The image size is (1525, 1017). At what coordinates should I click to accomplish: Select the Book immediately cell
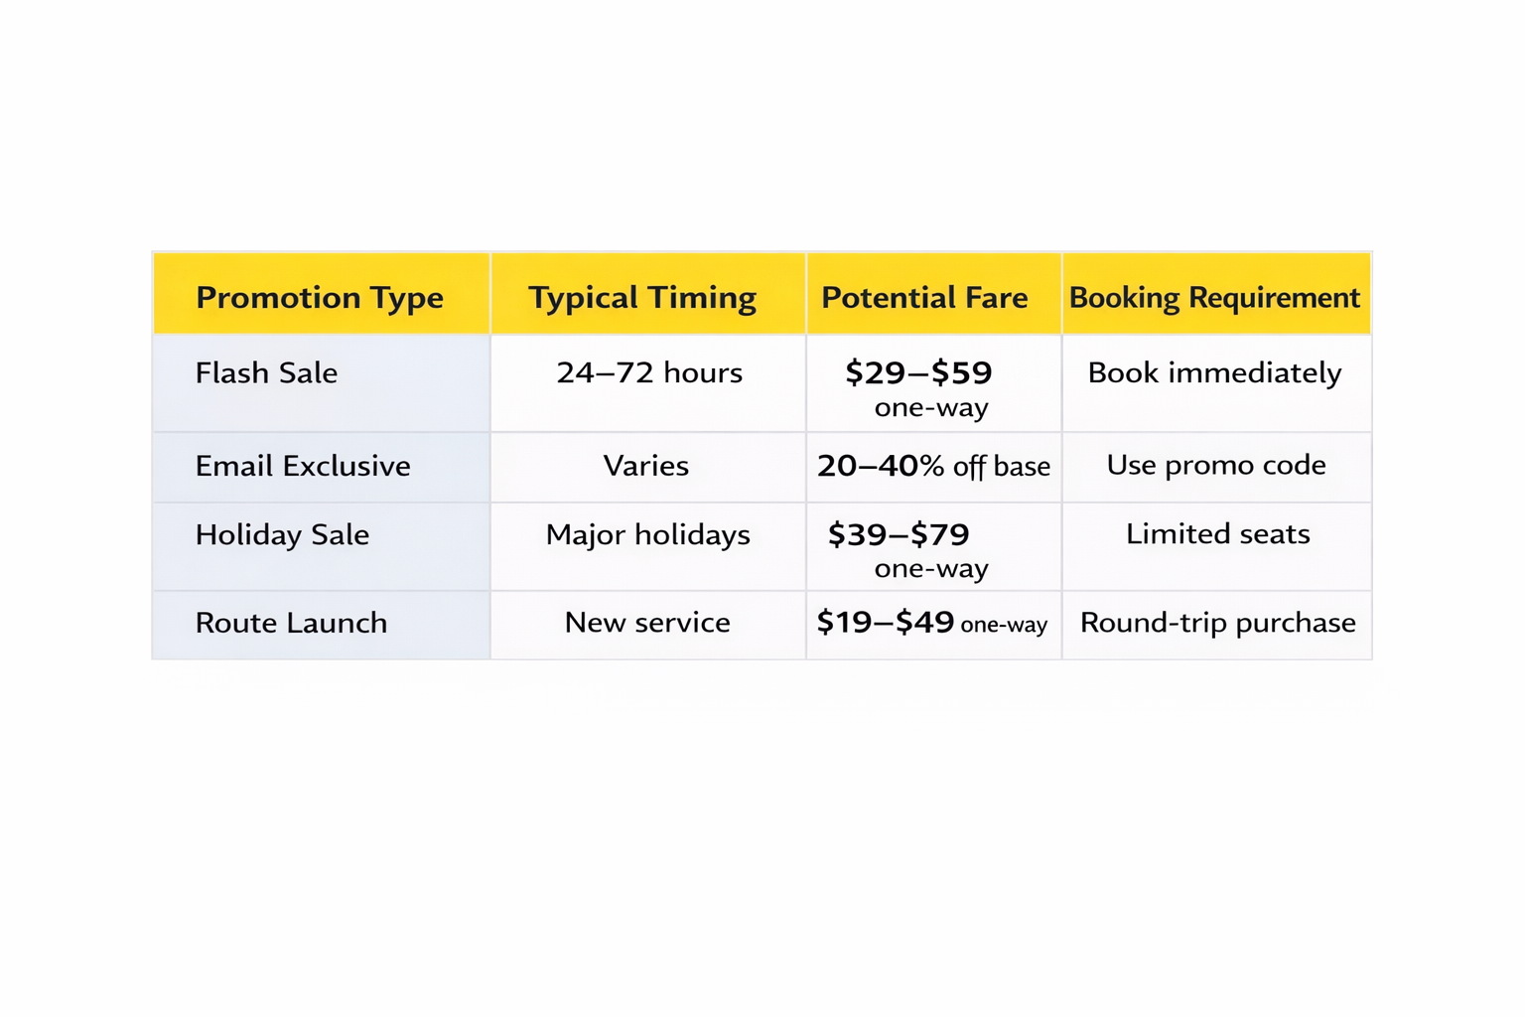point(1214,373)
